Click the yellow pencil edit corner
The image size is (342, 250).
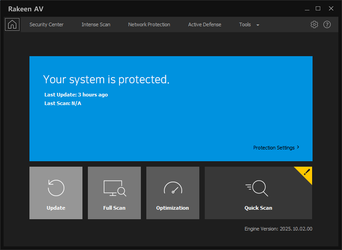(x=307, y=172)
